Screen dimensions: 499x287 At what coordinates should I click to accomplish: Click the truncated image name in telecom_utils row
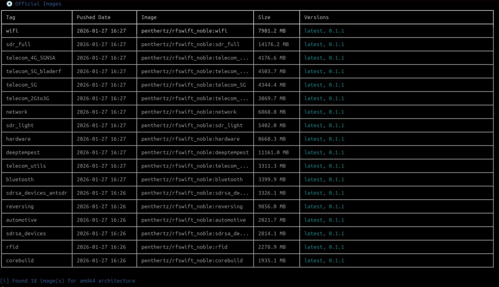pyautogui.click(x=195, y=166)
